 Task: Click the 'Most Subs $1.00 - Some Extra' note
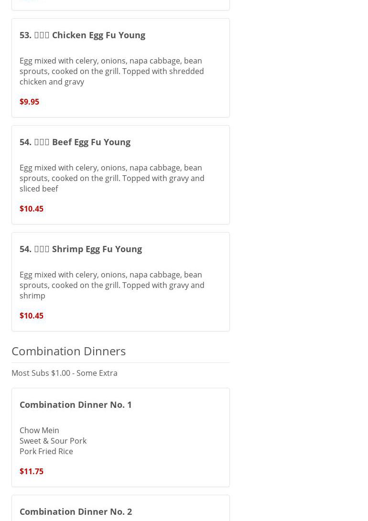(65, 373)
